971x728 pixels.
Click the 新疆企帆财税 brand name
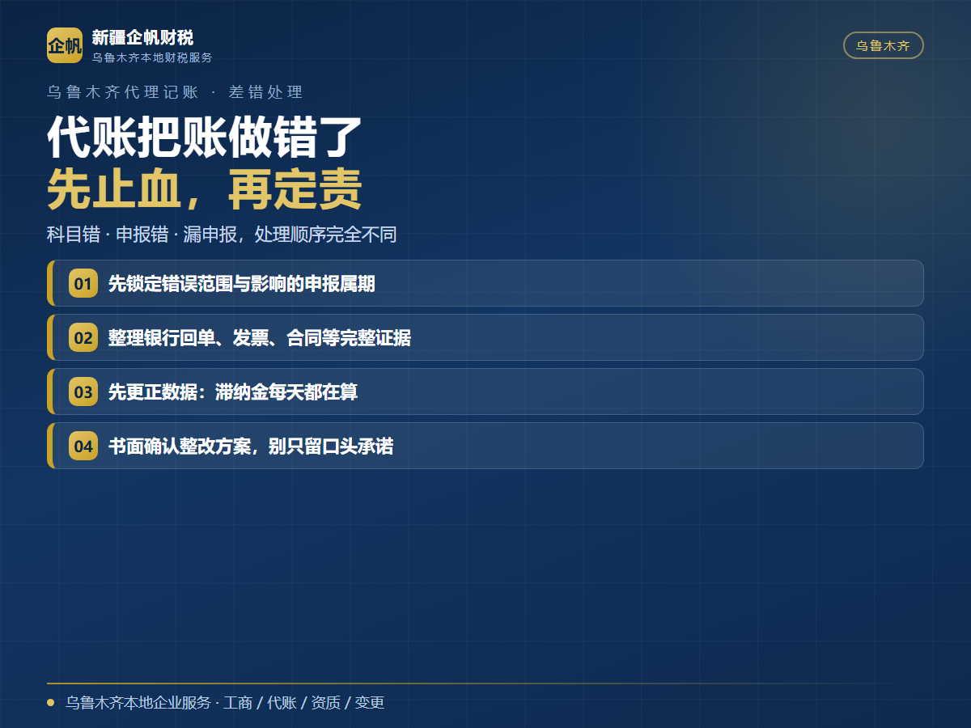click(x=142, y=37)
